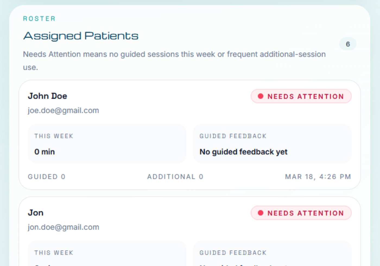Click Jon's Needs Attention badge
This screenshot has width=380, height=266.
pos(301,213)
